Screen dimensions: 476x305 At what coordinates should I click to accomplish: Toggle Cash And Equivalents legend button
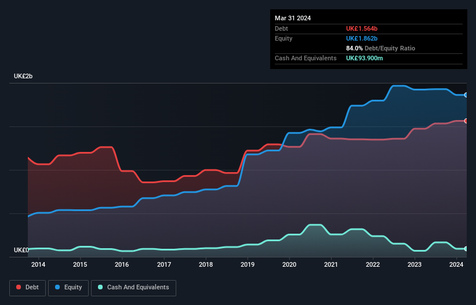tap(133, 288)
